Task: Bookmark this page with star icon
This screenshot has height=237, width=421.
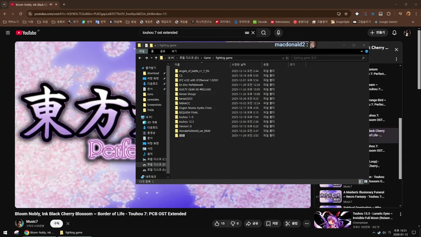Action: point(346,14)
